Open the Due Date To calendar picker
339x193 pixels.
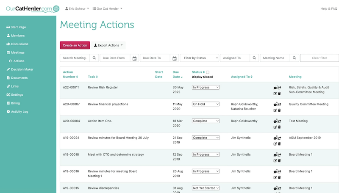coord(175,58)
